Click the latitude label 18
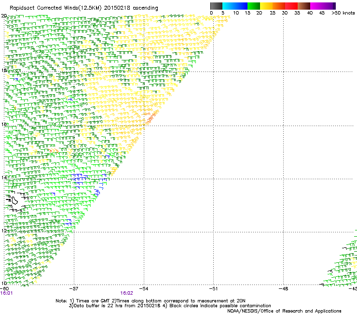The height and width of the screenshot is (314, 357). click(x=4, y=70)
